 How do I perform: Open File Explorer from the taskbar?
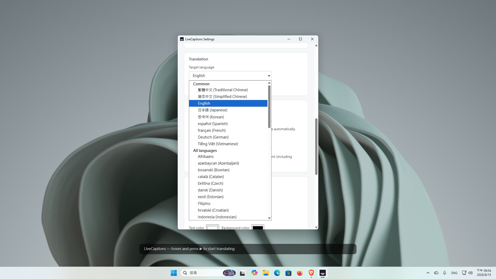pyautogui.click(x=266, y=273)
